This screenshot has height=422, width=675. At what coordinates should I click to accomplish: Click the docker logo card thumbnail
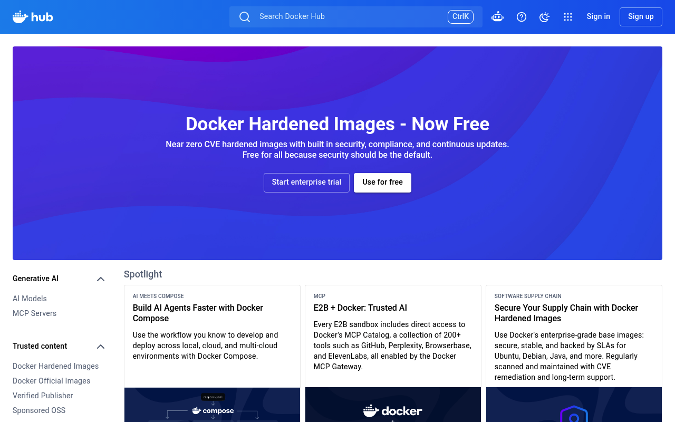[393, 405]
